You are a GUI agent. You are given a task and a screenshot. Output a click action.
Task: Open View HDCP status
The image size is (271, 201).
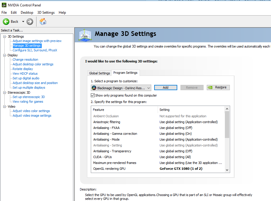click(25, 74)
